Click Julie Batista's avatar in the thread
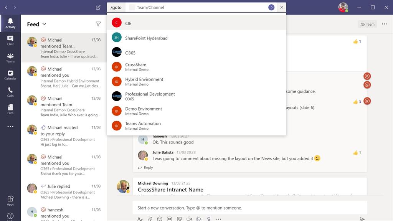 coord(143,155)
